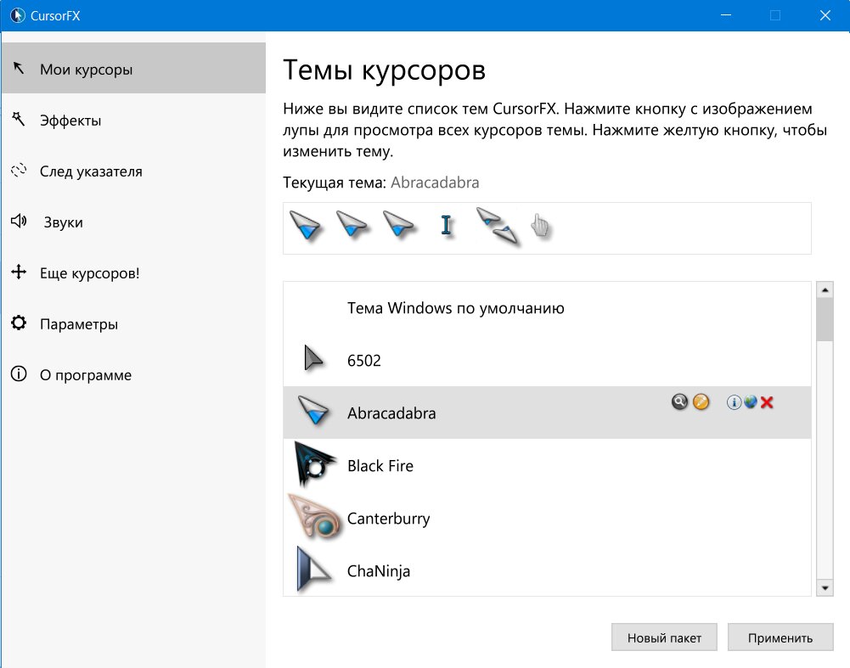This screenshot has width=850, height=668.
Task: Show Abracadabra theme info icon
Action: [x=734, y=402]
